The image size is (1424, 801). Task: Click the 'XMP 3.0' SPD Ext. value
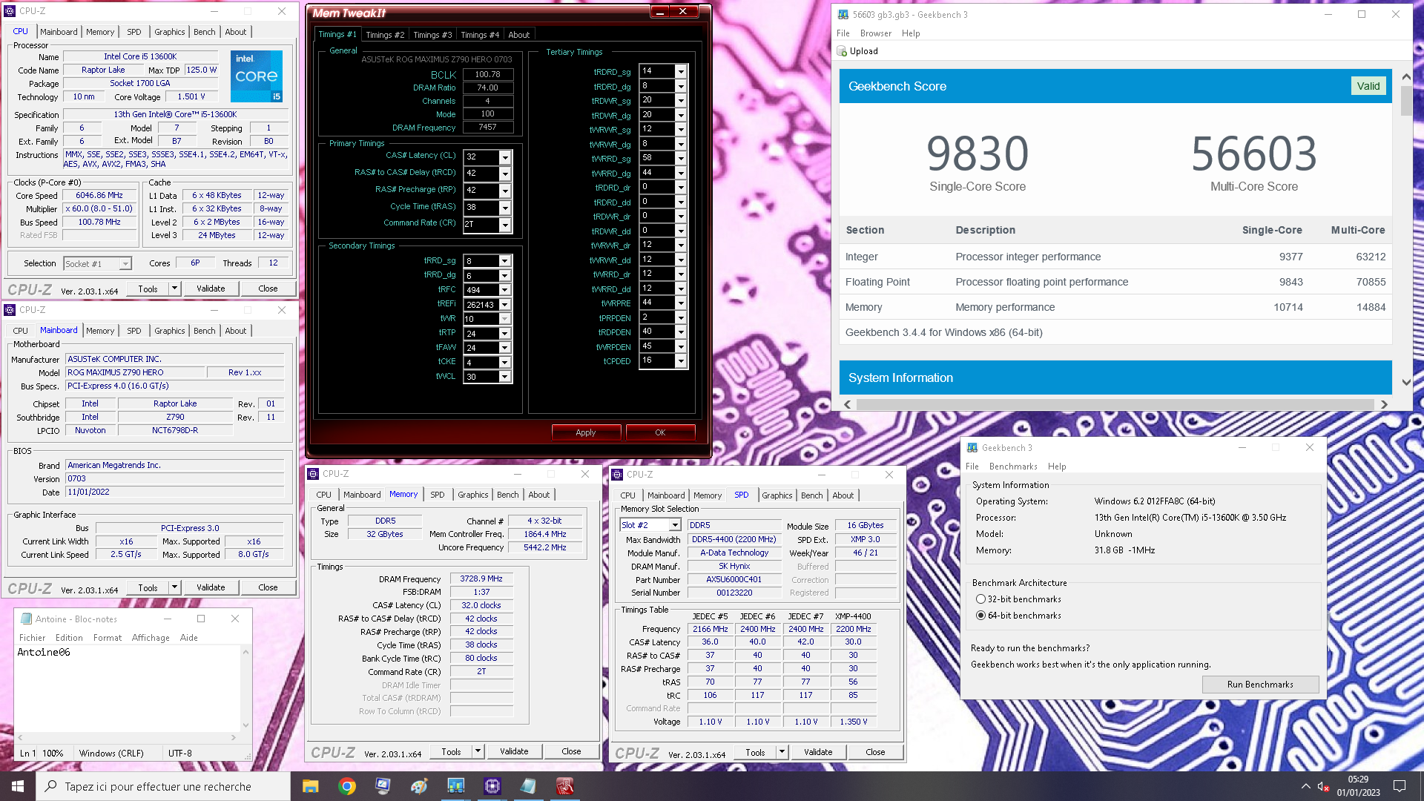865,540
